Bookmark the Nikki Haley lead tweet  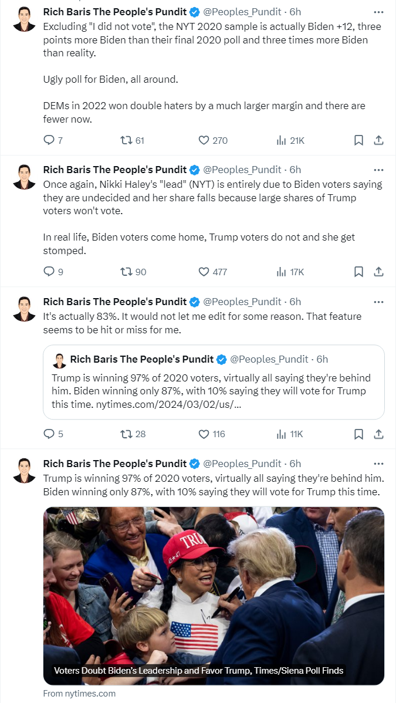click(x=359, y=272)
